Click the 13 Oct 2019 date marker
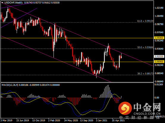The width and height of the screenshot is (165, 123). click(39, 120)
